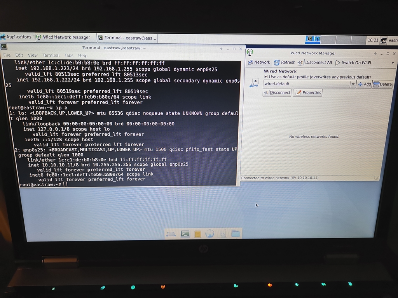
Task: Roll up the Terminal window with the arrow button
Action: 221,49
